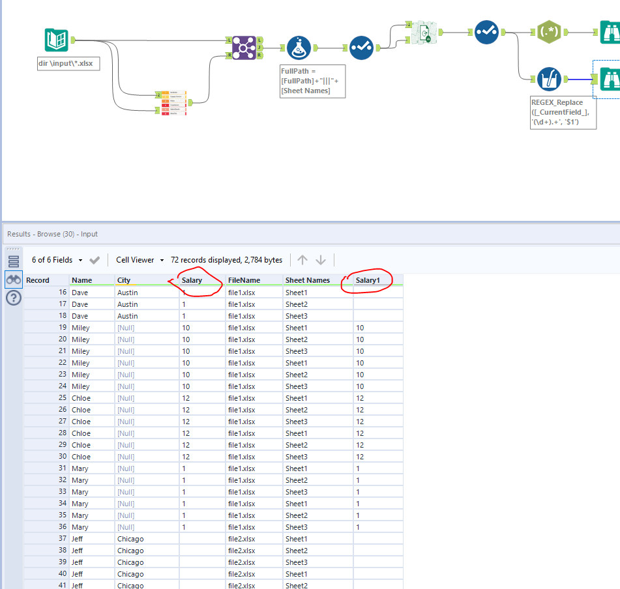
Task: Open the Cell Viewer dropdown
Action: point(161,260)
